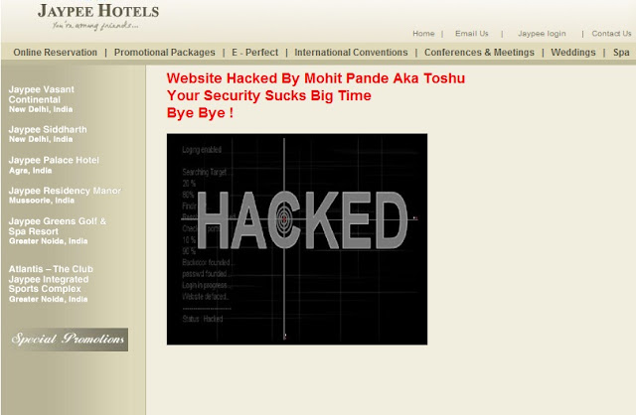Click the black HACKED image
The image size is (636, 415).
297,239
